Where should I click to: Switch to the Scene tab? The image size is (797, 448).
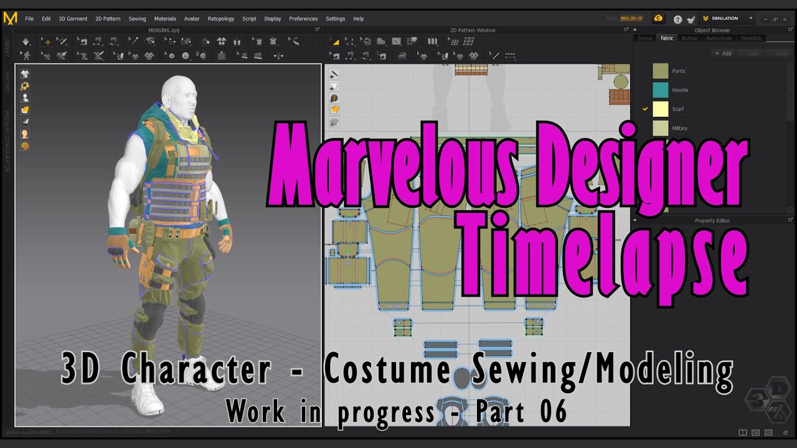point(645,38)
